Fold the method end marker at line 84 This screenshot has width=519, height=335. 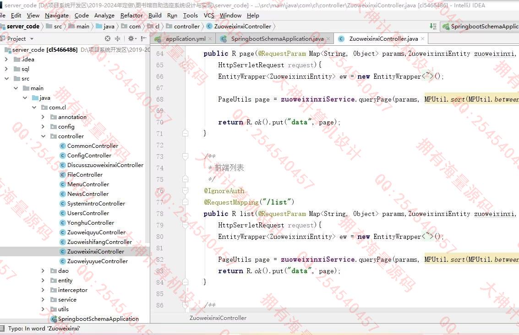point(186,282)
